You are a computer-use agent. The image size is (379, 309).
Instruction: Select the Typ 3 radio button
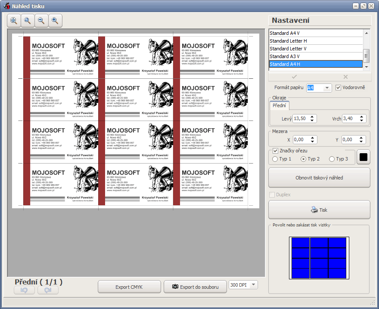click(x=332, y=159)
